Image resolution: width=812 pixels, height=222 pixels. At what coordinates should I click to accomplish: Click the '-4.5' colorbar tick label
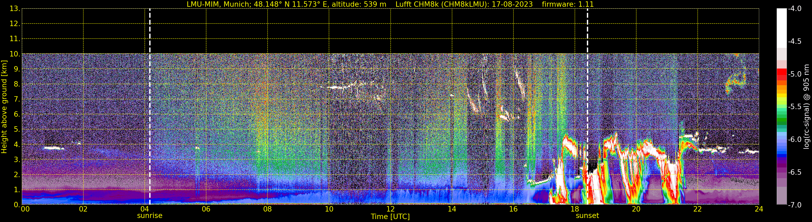(794, 41)
